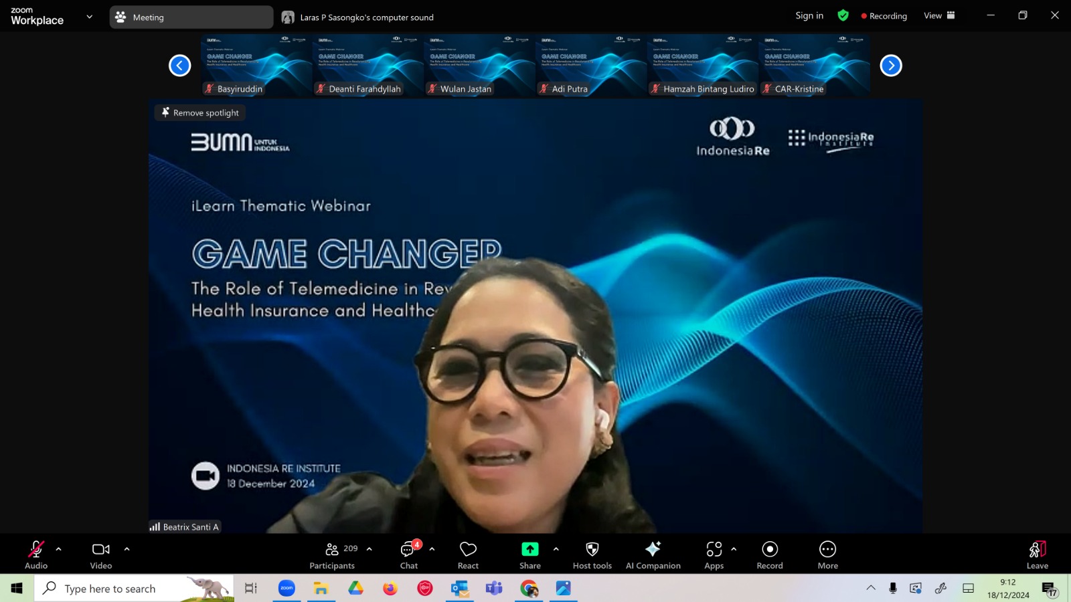1071x602 pixels.
Task: Expand the Audio options arrow
Action: pyautogui.click(x=59, y=549)
